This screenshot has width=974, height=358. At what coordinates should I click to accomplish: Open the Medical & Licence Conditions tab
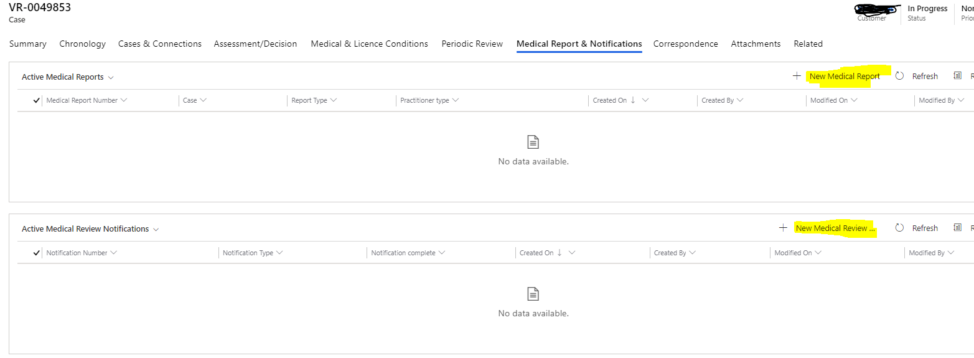pyautogui.click(x=369, y=44)
